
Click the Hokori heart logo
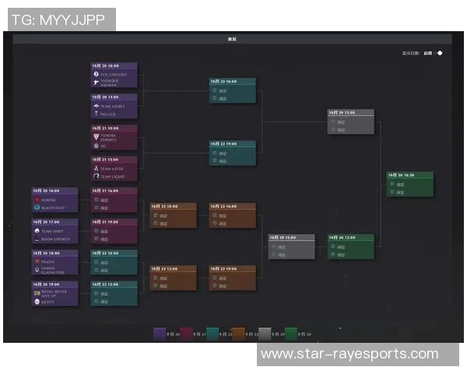(37, 199)
